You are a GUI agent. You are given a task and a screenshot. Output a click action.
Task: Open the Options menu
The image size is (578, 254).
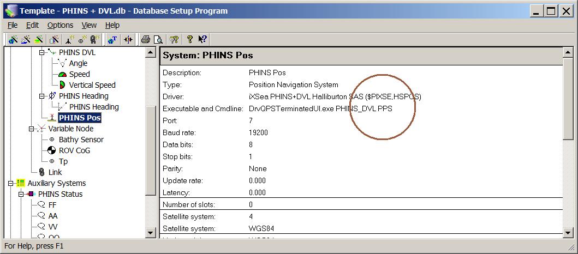[60, 25]
